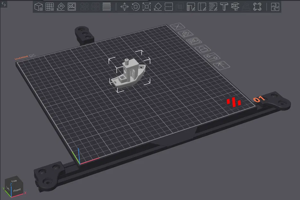Select the Rotate tool
Viewport: 300px width, 200px height.
(x=135, y=6)
